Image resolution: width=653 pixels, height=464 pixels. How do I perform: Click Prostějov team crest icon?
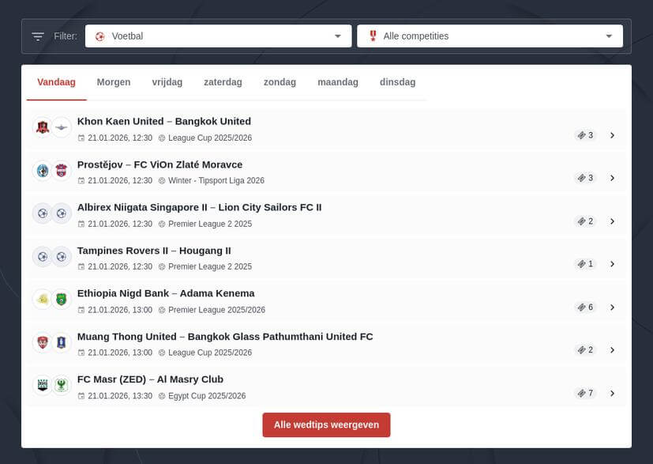tap(43, 170)
